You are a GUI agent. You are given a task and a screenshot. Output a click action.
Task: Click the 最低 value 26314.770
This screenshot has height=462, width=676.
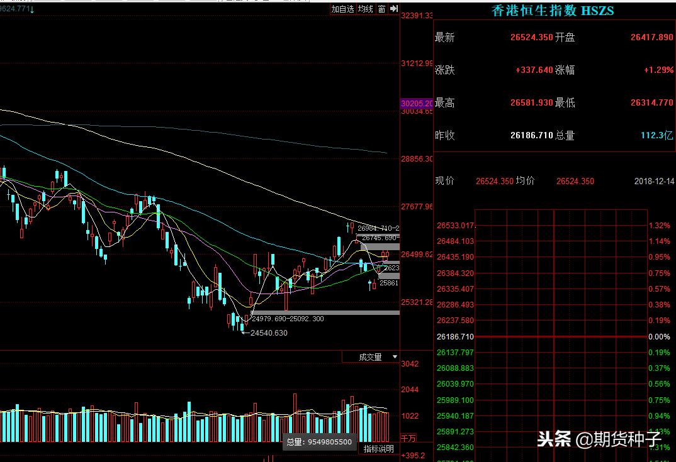click(652, 102)
